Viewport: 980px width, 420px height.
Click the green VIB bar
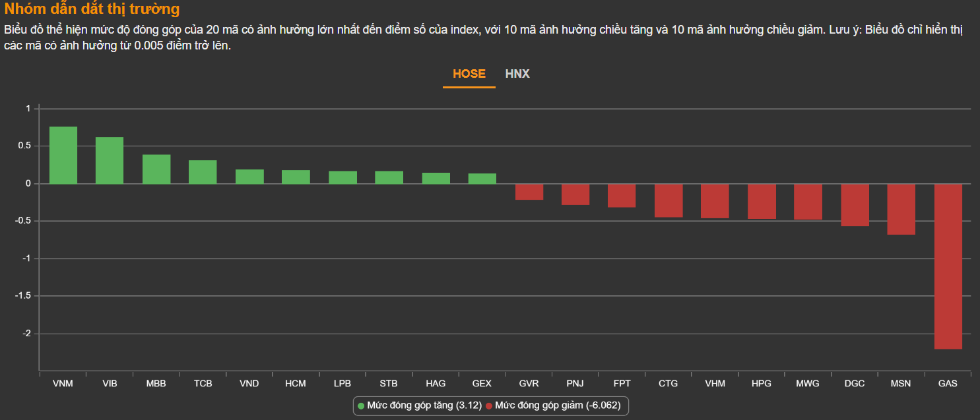pos(110,160)
